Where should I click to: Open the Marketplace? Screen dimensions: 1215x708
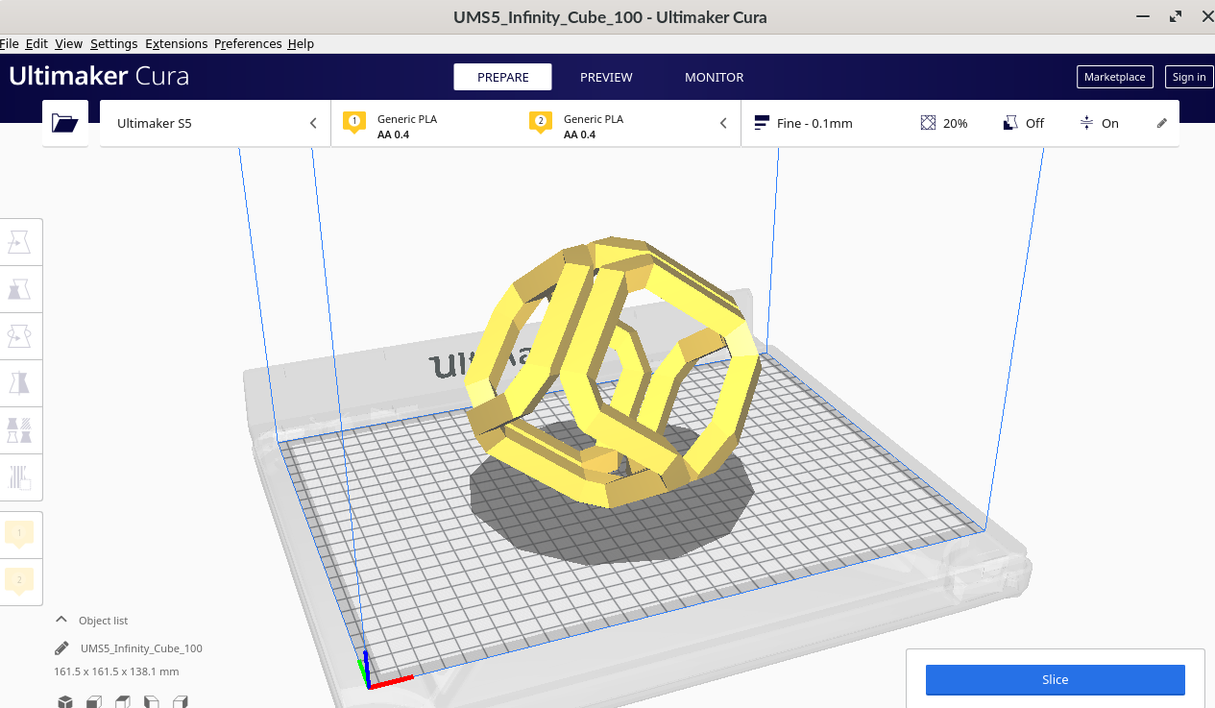tap(1114, 77)
